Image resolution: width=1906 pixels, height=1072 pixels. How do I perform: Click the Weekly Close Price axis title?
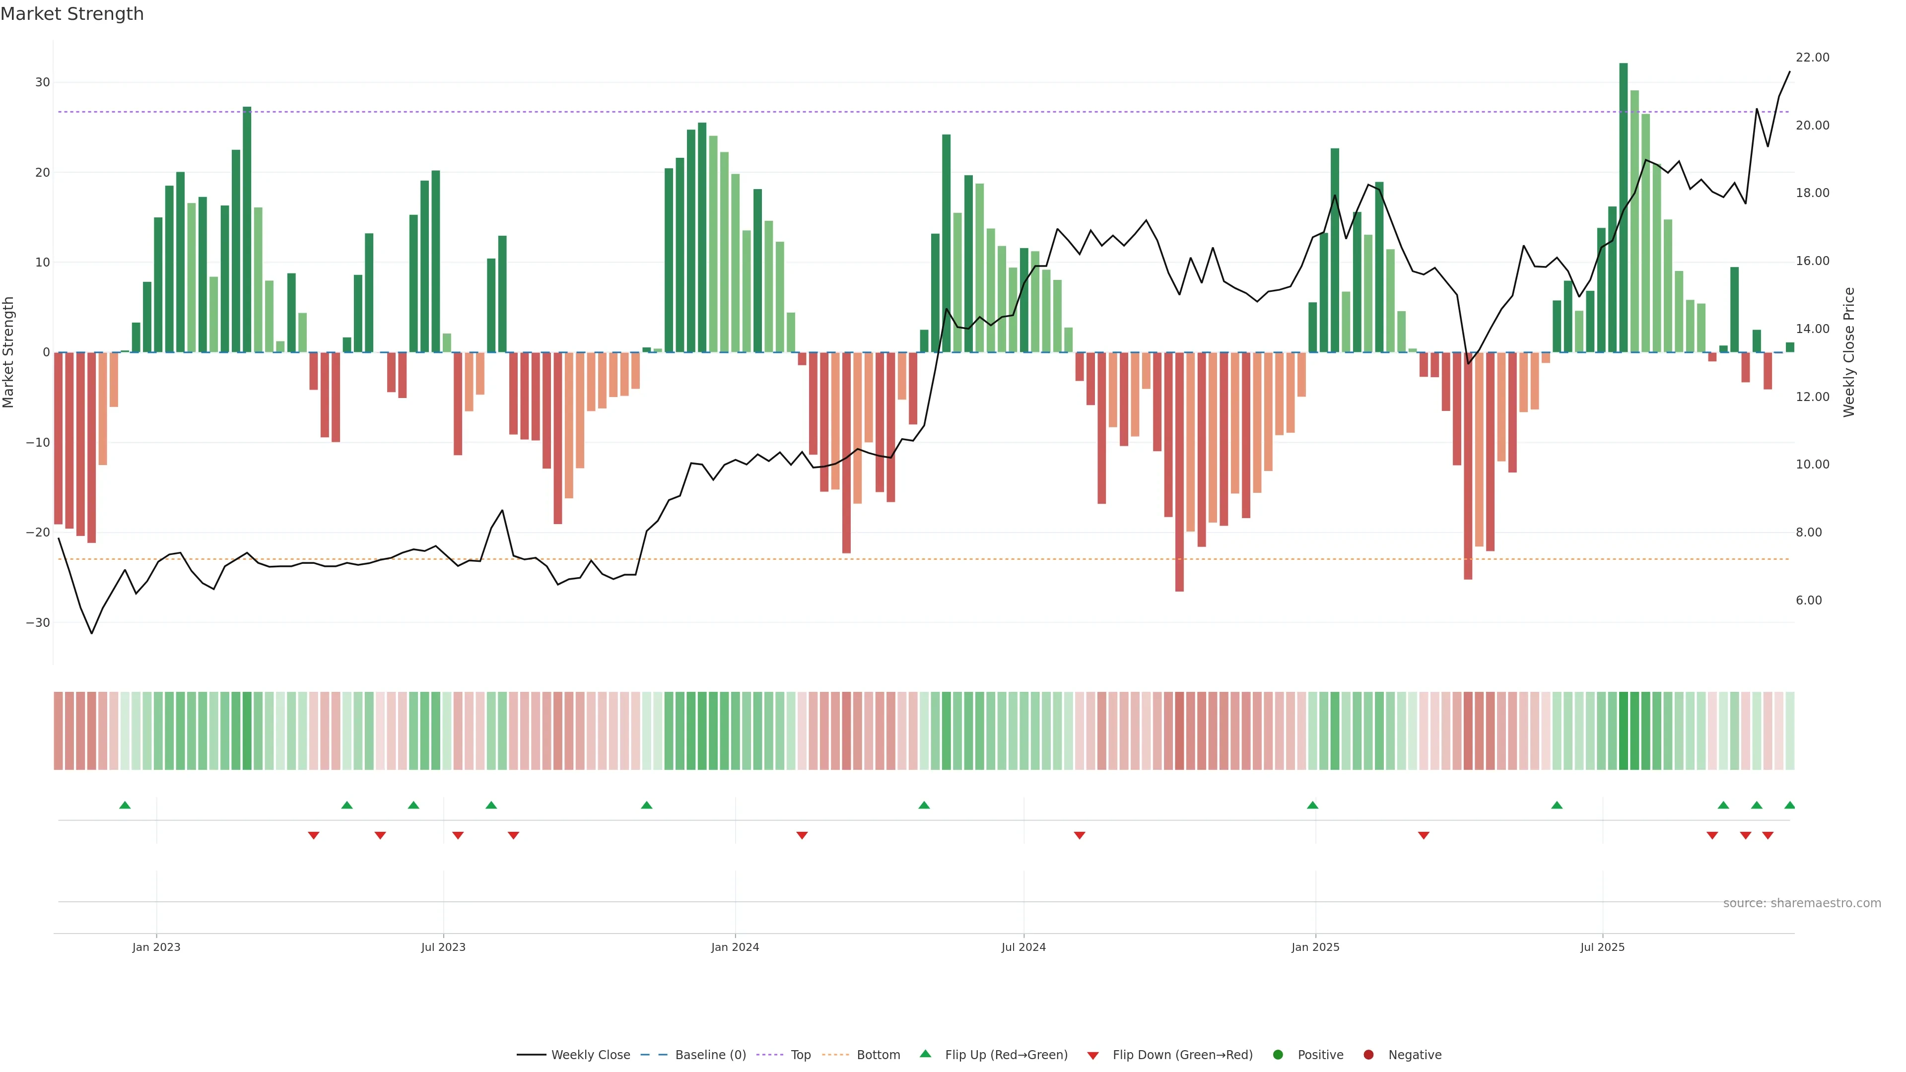pos(1849,352)
